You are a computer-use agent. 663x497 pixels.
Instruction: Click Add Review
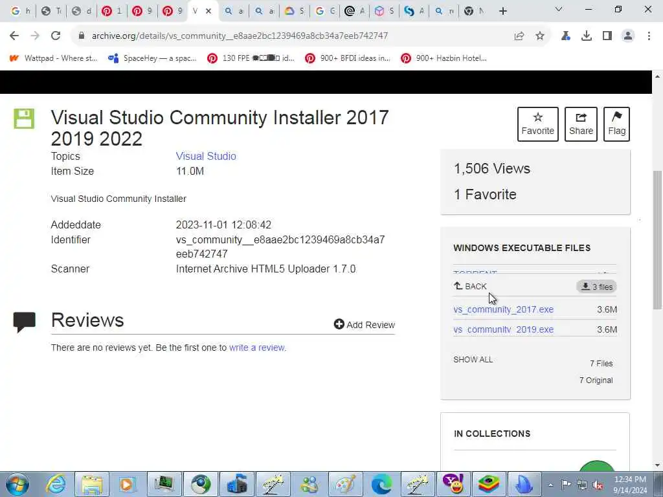(365, 325)
